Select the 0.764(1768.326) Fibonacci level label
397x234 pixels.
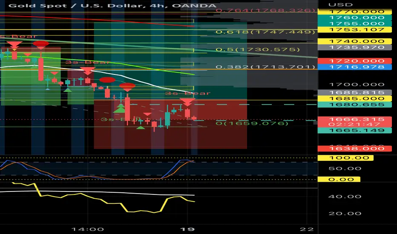(x=265, y=10)
